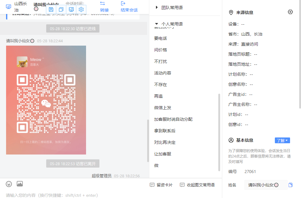Click the save icon in floating toolbar
This screenshot has width=301, height=198.
pos(51,9)
